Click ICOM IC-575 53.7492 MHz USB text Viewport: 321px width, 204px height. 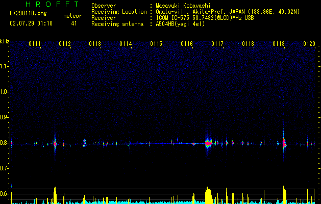pyautogui.click(x=205, y=18)
